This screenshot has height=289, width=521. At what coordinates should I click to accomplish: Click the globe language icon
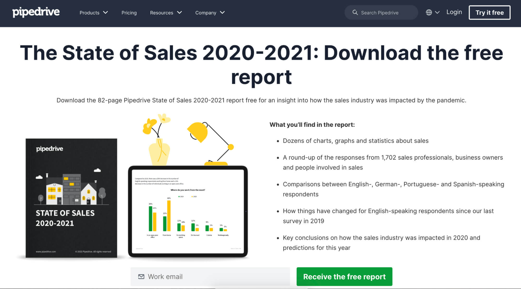429,12
